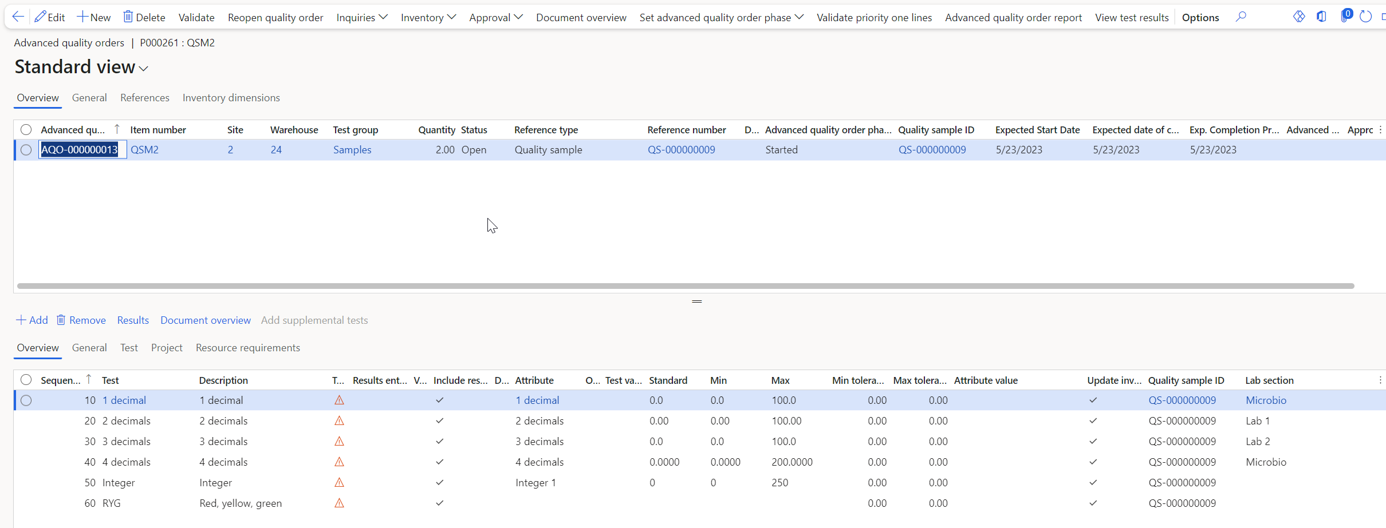This screenshot has height=528, width=1386.
Task: Open the Power Apps diamond icon
Action: (1299, 17)
